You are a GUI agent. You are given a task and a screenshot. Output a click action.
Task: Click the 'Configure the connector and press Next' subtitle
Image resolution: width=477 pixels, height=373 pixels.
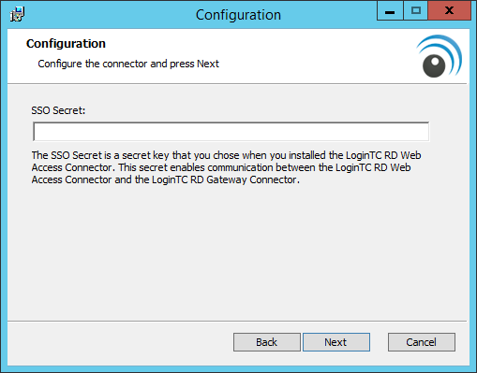pyautogui.click(x=128, y=64)
